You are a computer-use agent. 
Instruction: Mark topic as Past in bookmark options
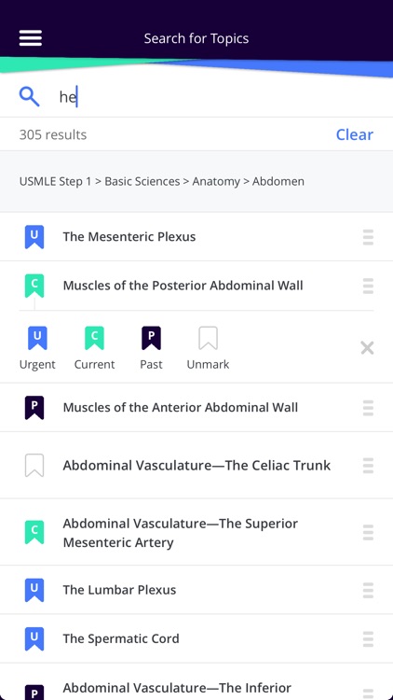coord(151,348)
